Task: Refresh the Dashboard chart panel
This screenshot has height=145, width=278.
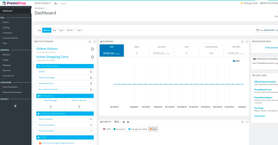Action: (x=247, y=42)
